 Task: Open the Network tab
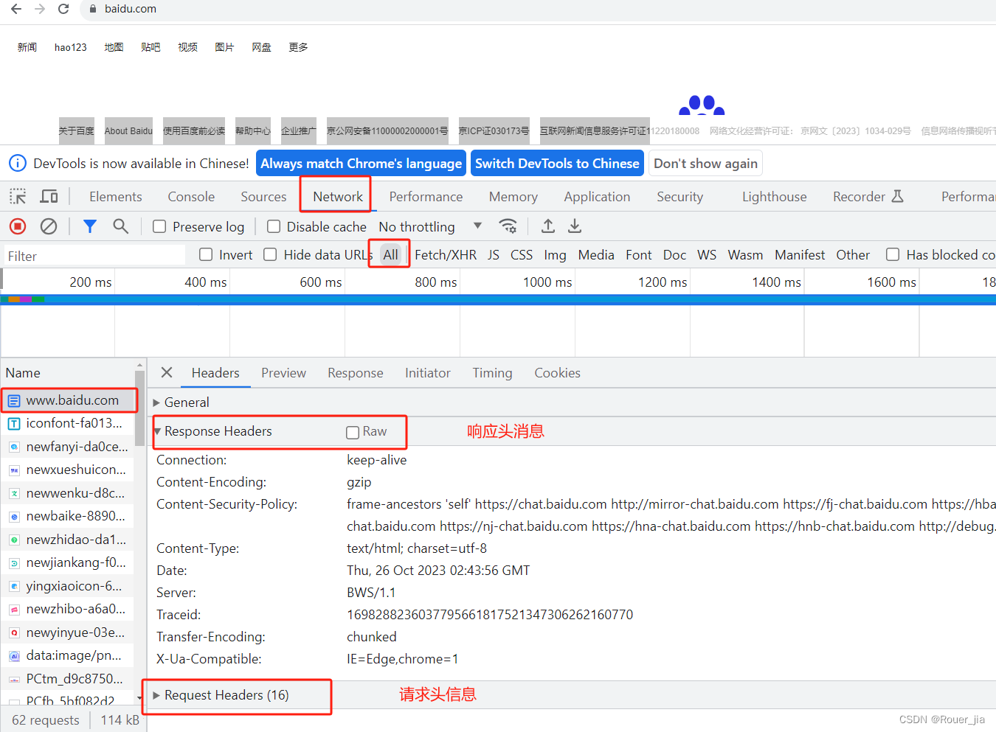338,196
